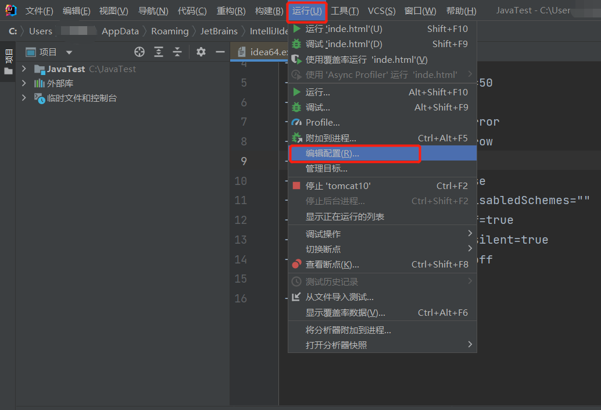Click the scratches and consoles icon
This screenshot has width=601, height=410.
(x=40, y=98)
